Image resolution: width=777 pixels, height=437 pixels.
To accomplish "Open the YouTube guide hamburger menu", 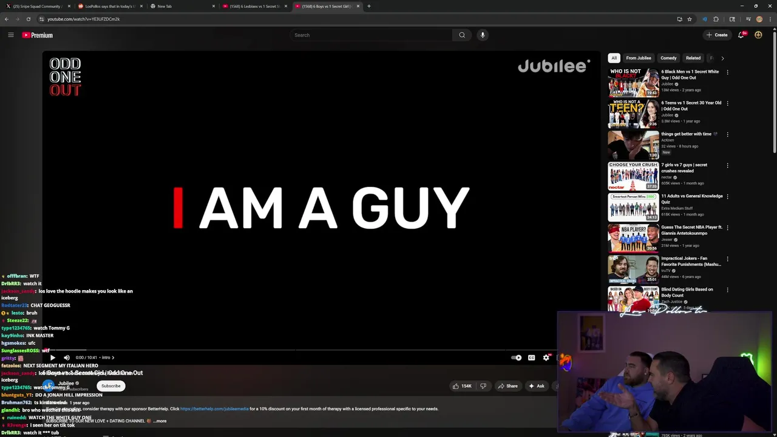I will (x=10, y=35).
